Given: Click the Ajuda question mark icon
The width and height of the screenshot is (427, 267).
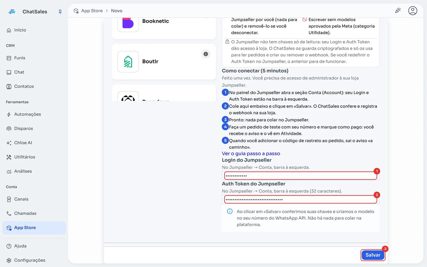Looking at the screenshot, I should pos(9,246).
